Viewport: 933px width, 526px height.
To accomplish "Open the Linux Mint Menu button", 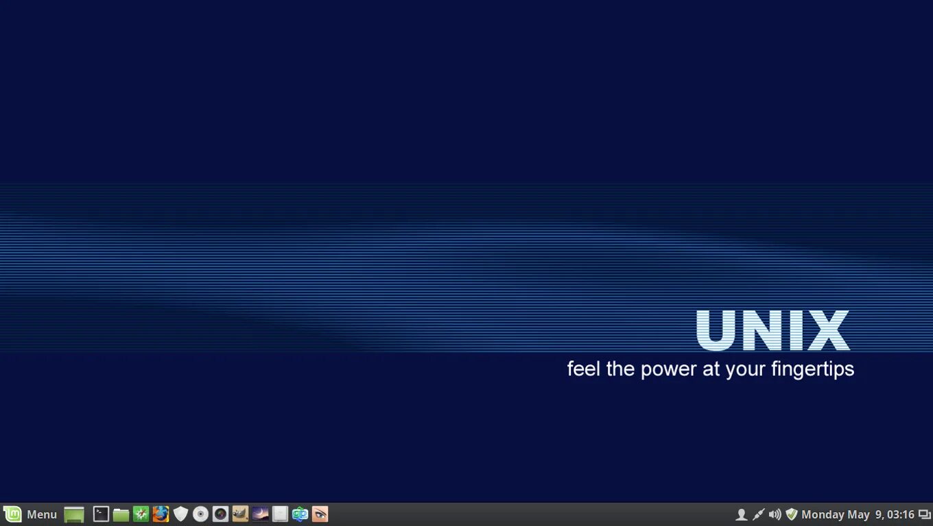I will tap(30, 514).
